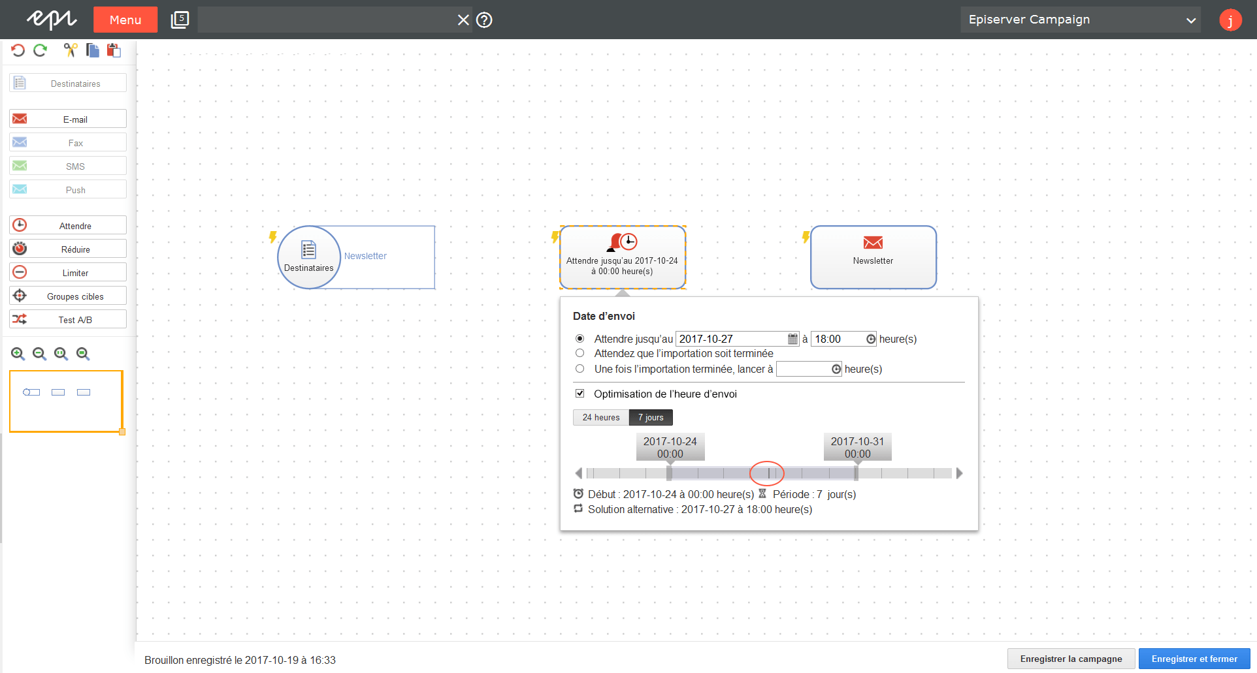Clear the search field with X
The height and width of the screenshot is (673, 1257).
coord(463,20)
